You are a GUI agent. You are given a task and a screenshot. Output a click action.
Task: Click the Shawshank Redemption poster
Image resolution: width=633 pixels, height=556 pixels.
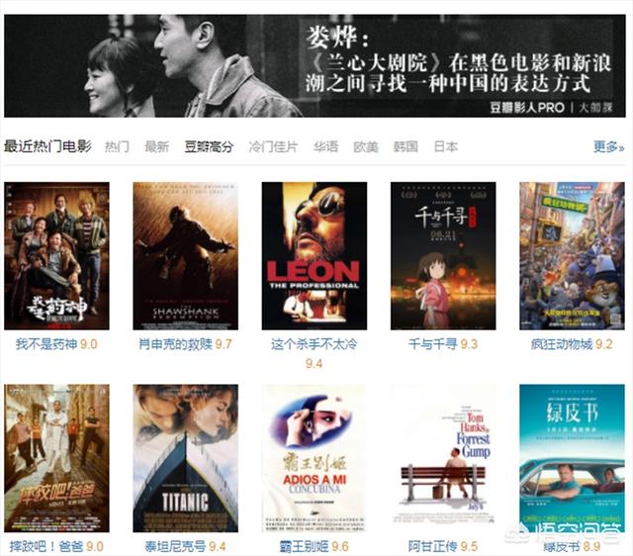click(185, 255)
